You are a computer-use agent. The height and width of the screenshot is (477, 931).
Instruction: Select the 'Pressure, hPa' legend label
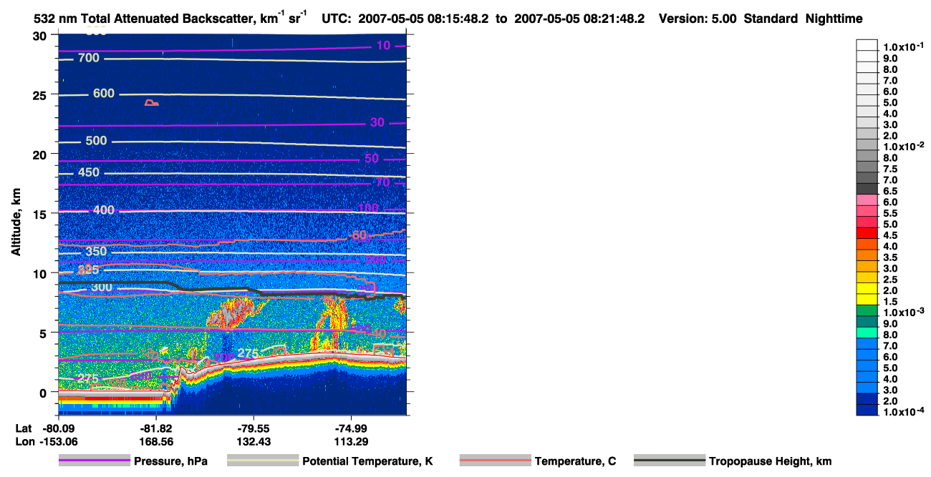tap(171, 462)
